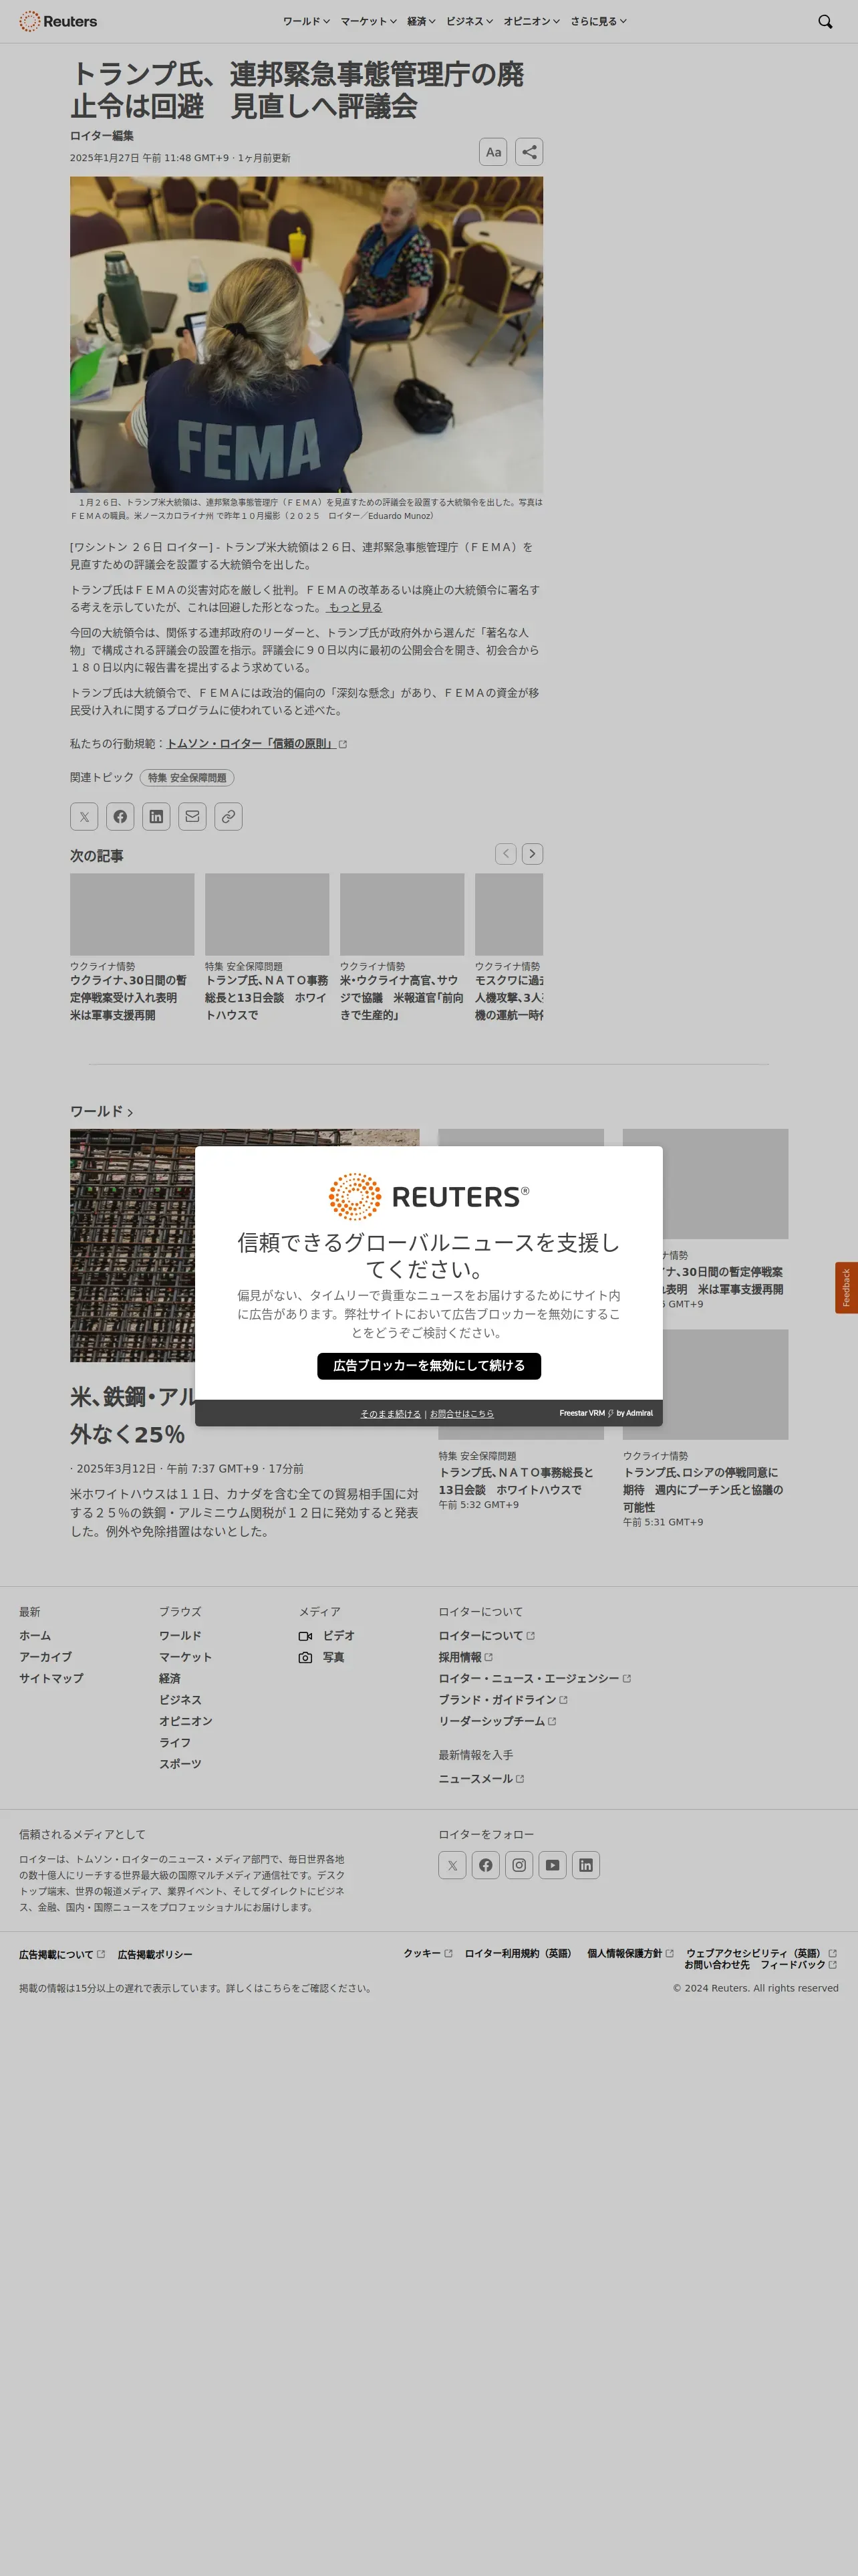Expand the ワールド menu in header
858x2576 pixels.
coord(305,21)
